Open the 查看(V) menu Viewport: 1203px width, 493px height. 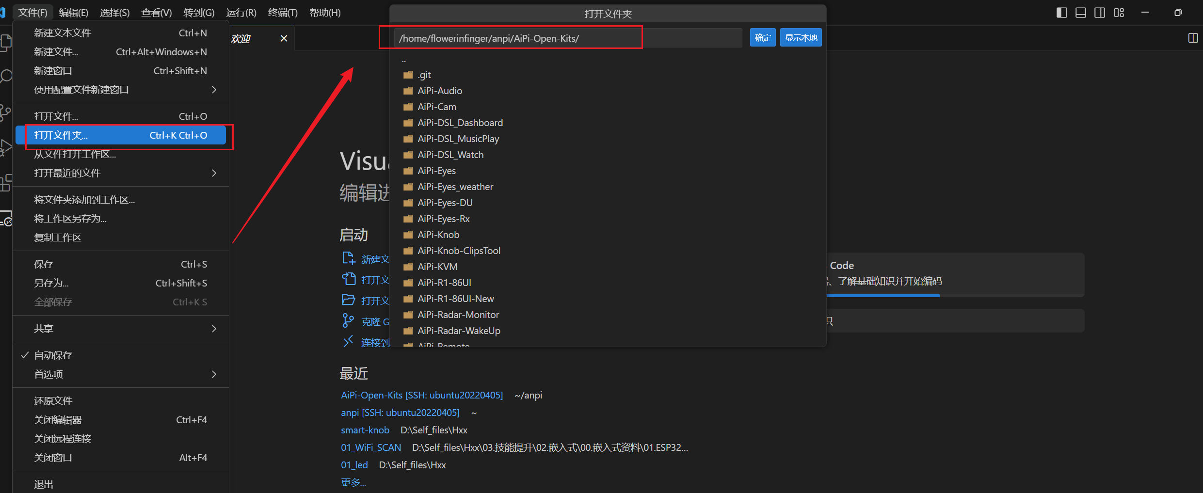pos(157,13)
